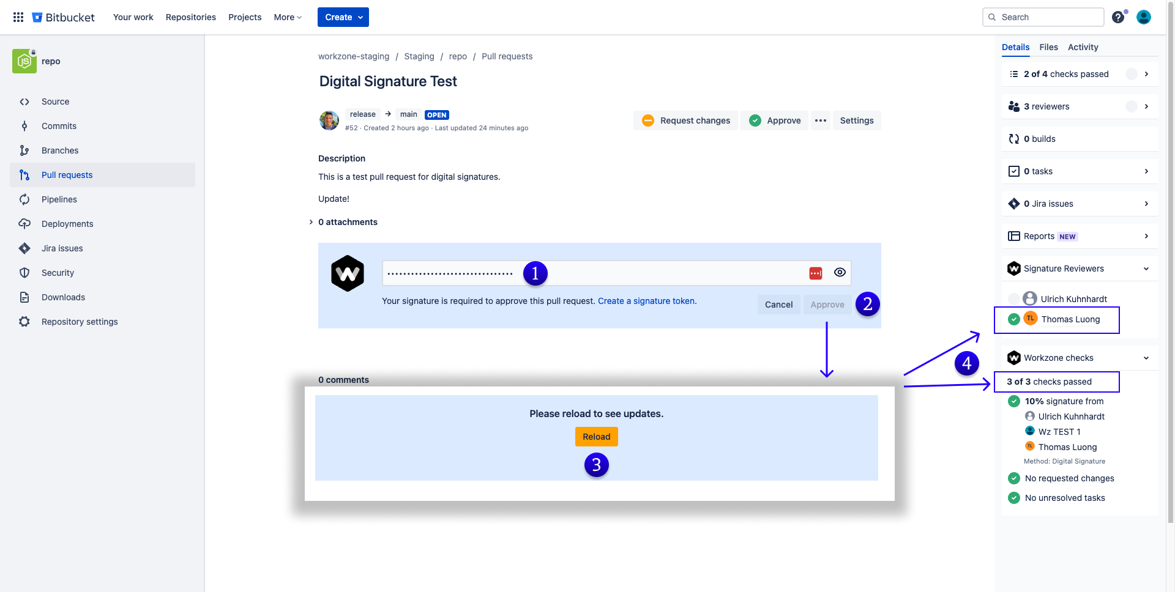
Task: Switch to the Files tab
Action: (x=1048, y=47)
